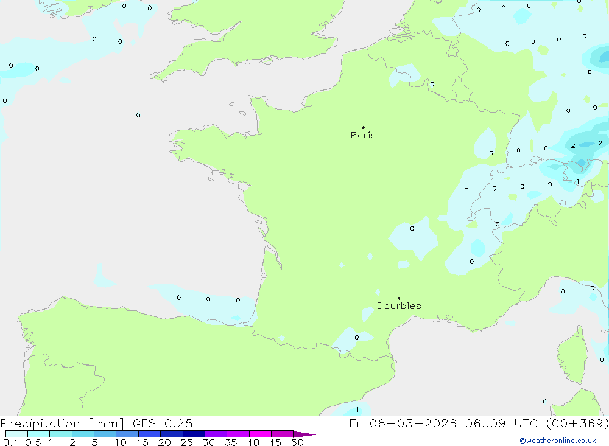
Task: Pick the 20–25 mm dark blue legend swatch
Action: pyautogui.click(x=172, y=434)
